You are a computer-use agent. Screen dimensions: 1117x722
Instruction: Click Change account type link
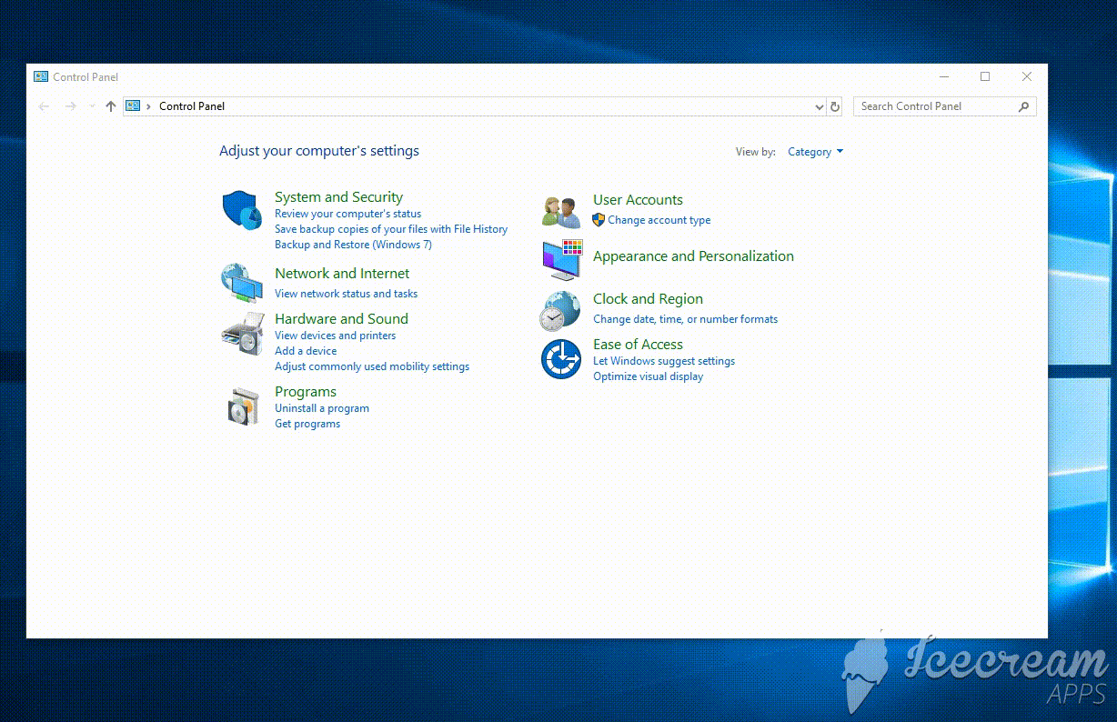click(659, 220)
